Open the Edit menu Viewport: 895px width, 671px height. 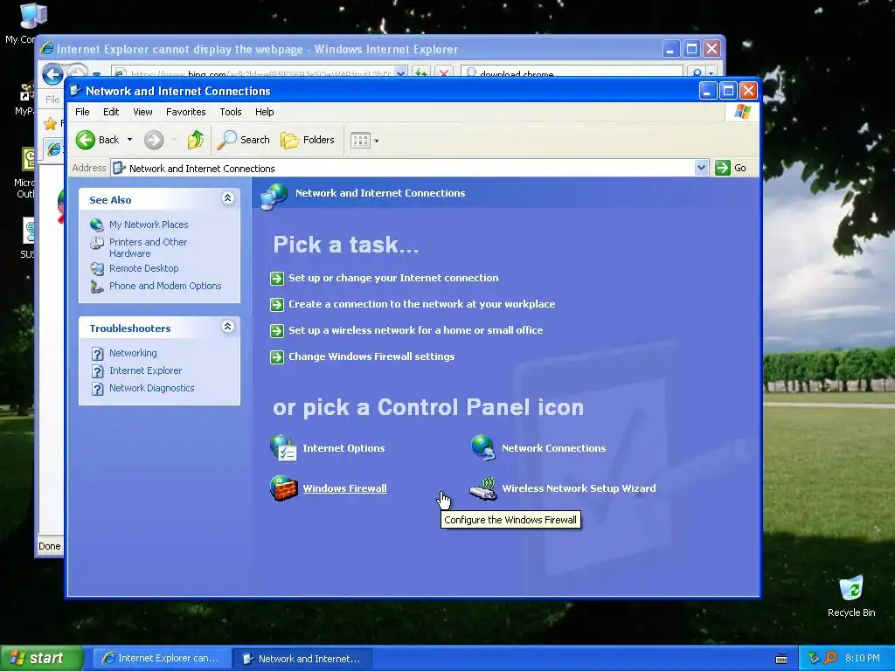[111, 112]
